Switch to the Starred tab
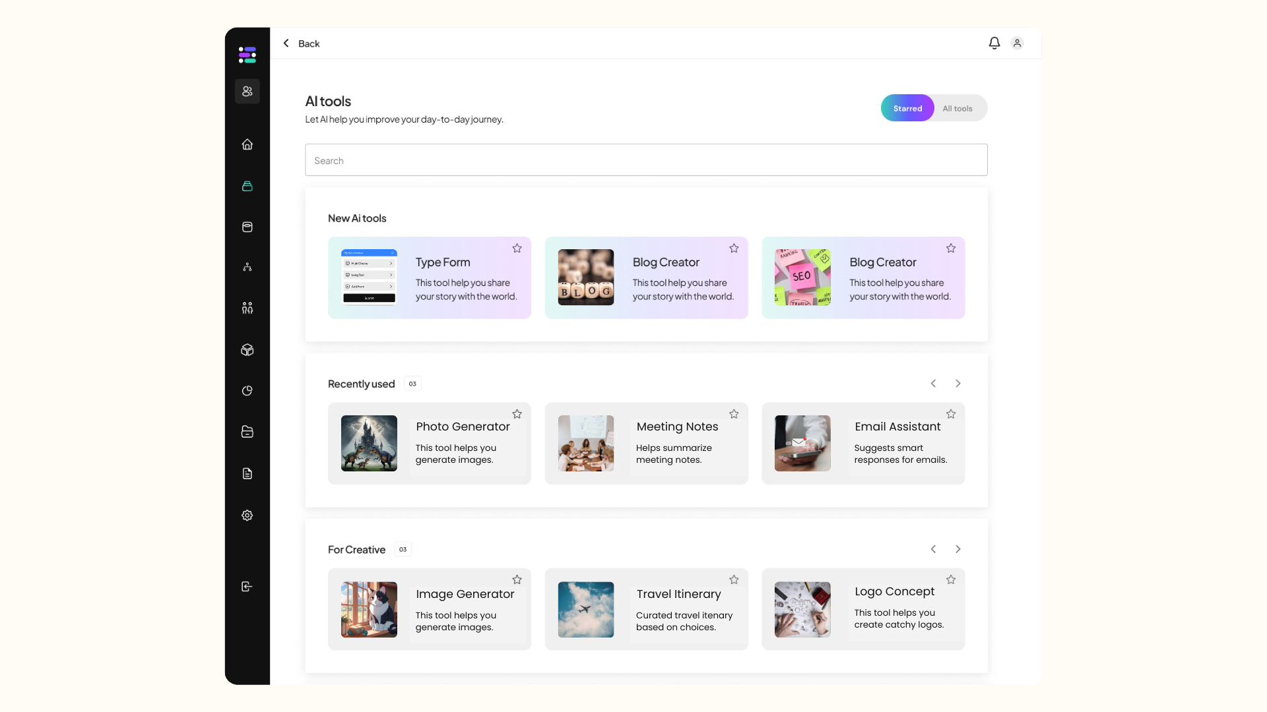1267x712 pixels. [907, 108]
